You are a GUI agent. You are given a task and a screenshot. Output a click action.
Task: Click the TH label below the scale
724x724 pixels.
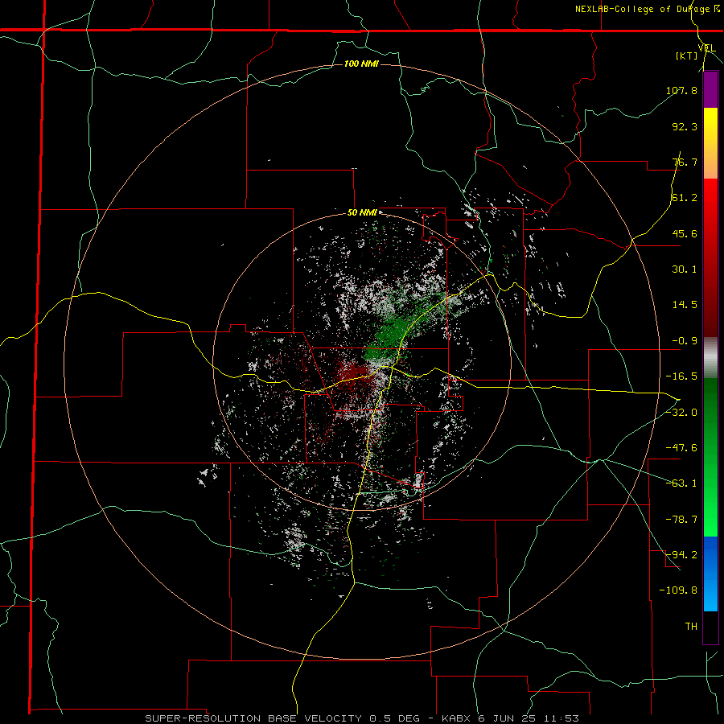coord(691,627)
